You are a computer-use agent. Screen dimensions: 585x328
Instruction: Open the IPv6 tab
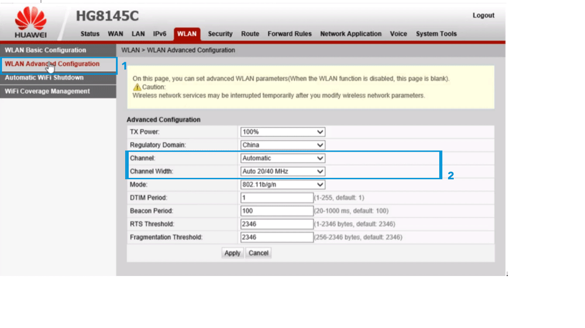pyautogui.click(x=160, y=34)
